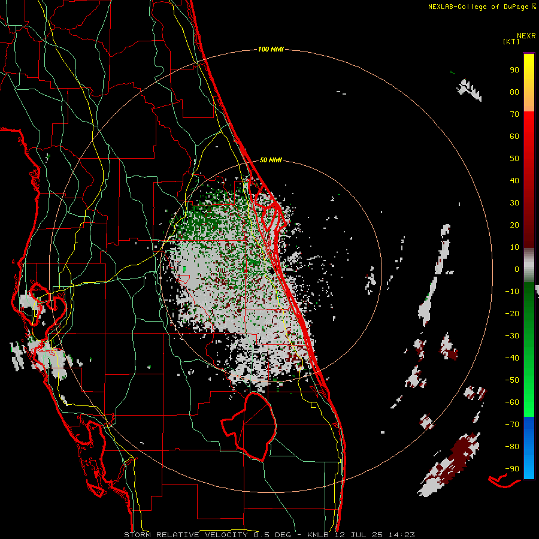The image size is (539, 539).
Task: Click the positive 50 scale label
Action: pyautogui.click(x=514, y=159)
